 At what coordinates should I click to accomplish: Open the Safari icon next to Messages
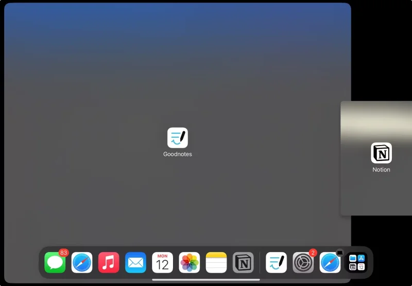coord(82,262)
